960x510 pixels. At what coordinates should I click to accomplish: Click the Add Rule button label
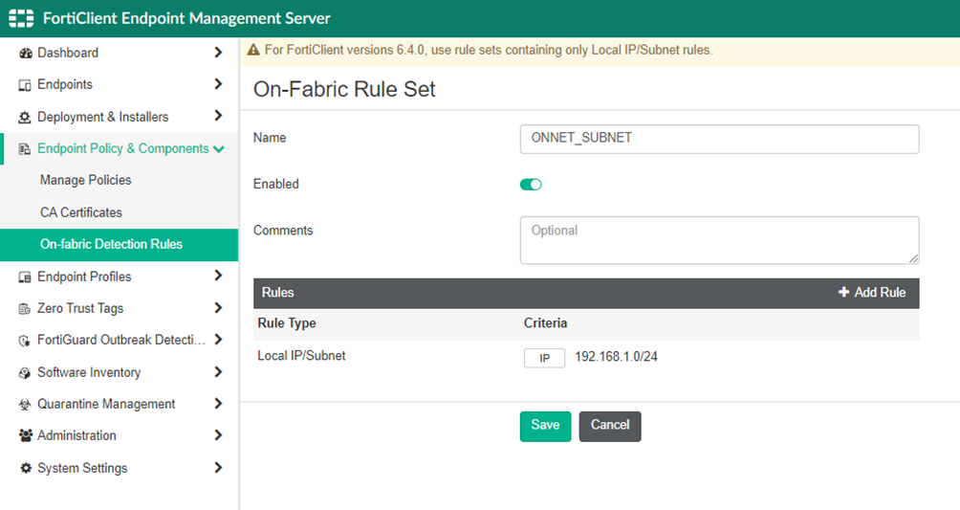(x=880, y=293)
